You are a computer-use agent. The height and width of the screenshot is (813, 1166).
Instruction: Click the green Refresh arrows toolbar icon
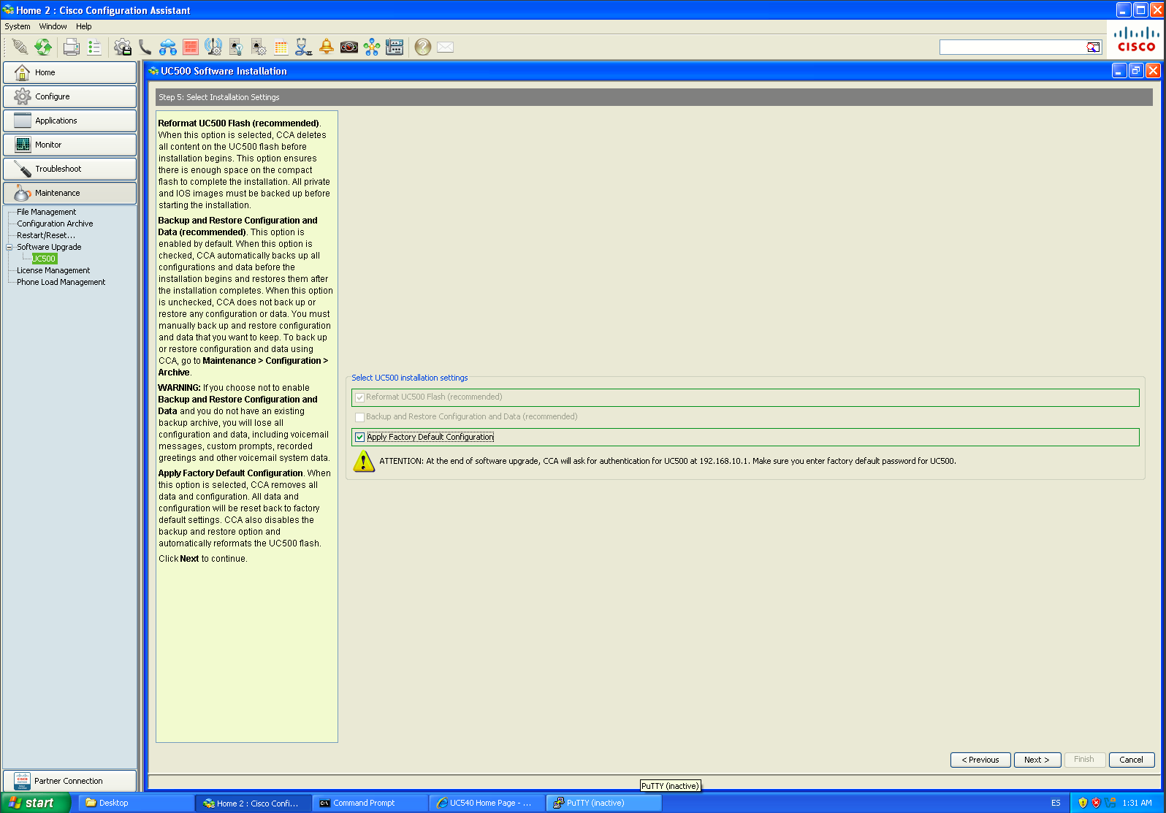pyautogui.click(x=44, y=47)
